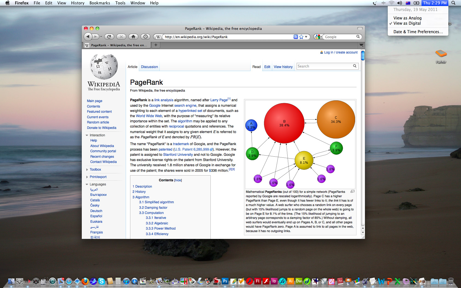Go back with the Firefox back arrow
The width and height of the screenshot is (461, 288).
[88, 36]
